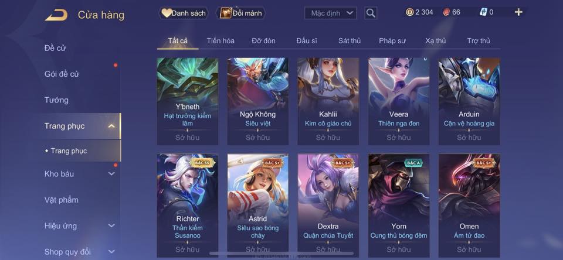Expand the Shop quy đổi section
The image size is (563, 260).
[x=111, y=252]
